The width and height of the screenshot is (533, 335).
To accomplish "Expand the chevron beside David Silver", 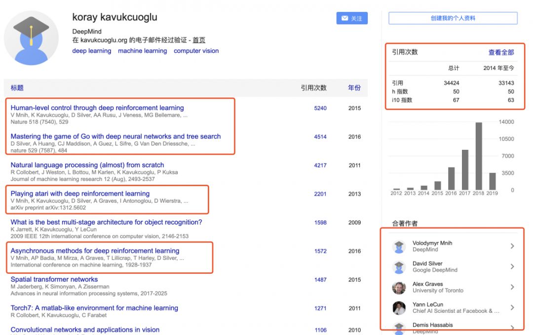I will [512, 267].
